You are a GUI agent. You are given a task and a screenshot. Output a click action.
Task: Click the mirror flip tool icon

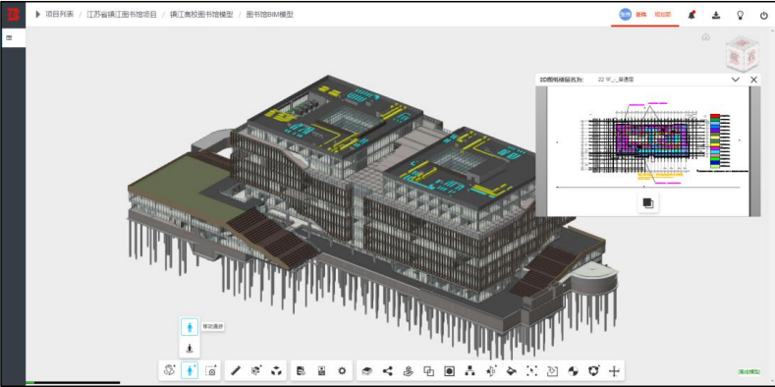(491, 370)
